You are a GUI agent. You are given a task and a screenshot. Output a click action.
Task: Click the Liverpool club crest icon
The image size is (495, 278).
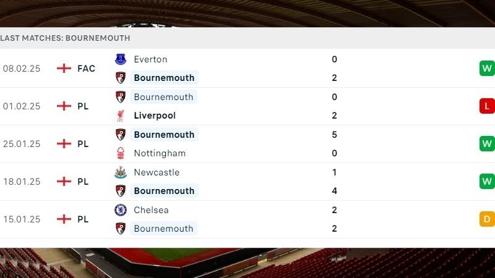tap(121, 116)
